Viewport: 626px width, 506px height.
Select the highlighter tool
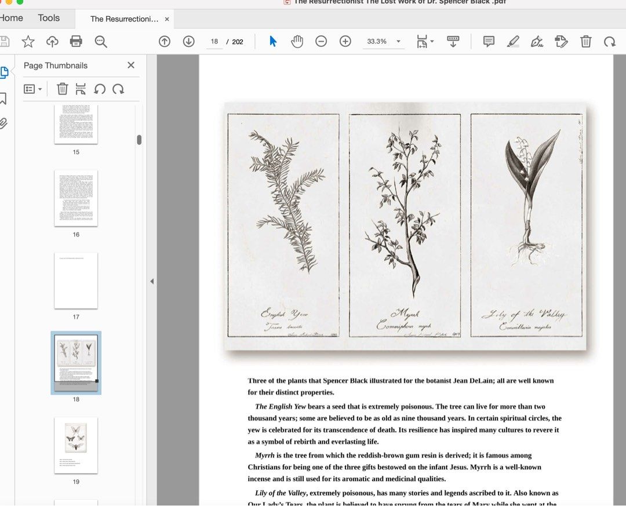(x=513, y=41)
